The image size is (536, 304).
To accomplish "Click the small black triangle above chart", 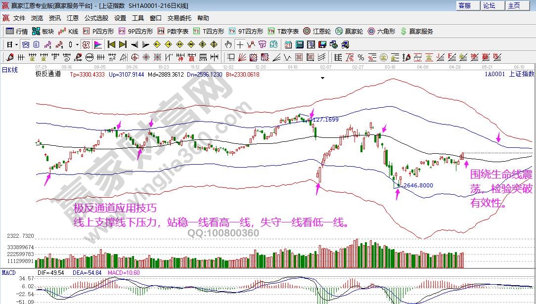I will 323,78.
